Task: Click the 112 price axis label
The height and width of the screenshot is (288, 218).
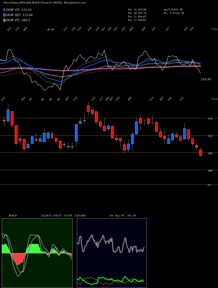Action: (210, 136)
